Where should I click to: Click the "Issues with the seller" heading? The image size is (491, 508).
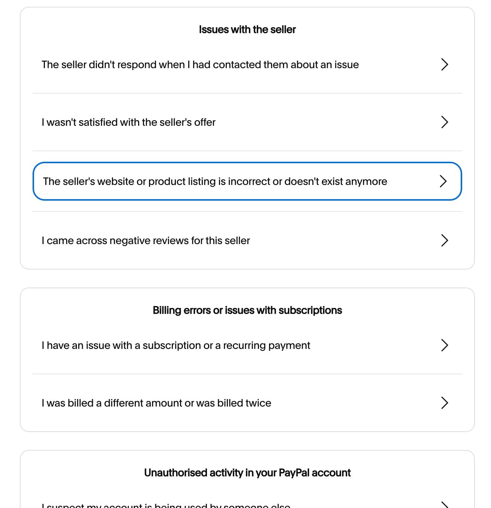[247, 30]
